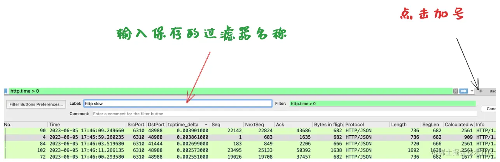The image size is (500, 162).
Task: Click NextSeq value 25133
Action: (x=265, y=150)
